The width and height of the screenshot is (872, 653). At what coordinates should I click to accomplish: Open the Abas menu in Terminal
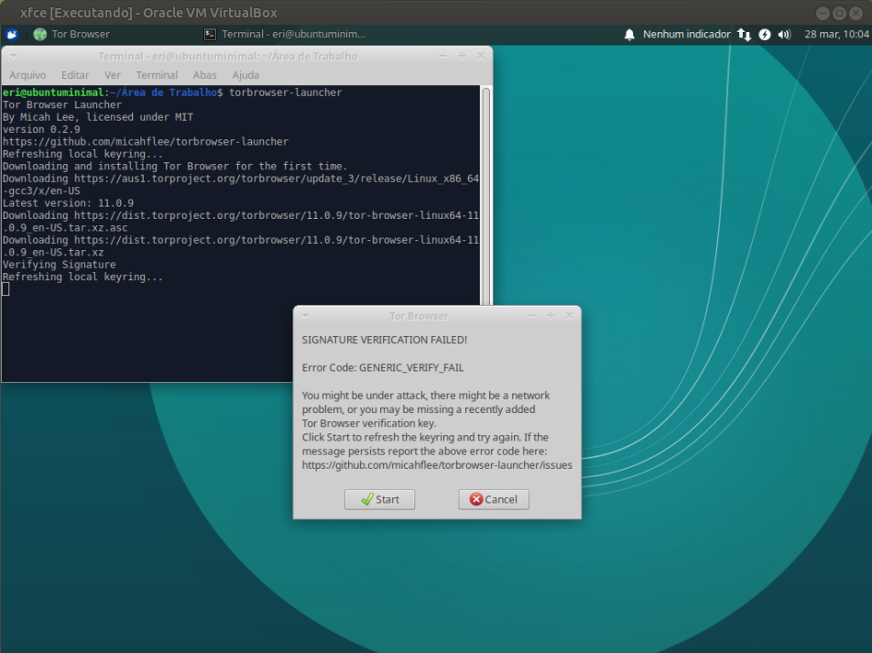(x=204, y=75)
